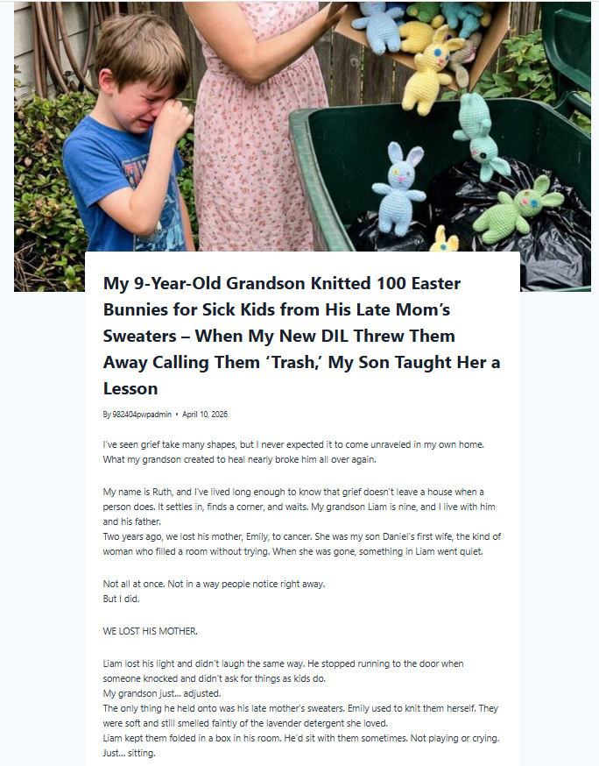
Task: Click the April 10, 2026 publish date
Action: point(205,415)
